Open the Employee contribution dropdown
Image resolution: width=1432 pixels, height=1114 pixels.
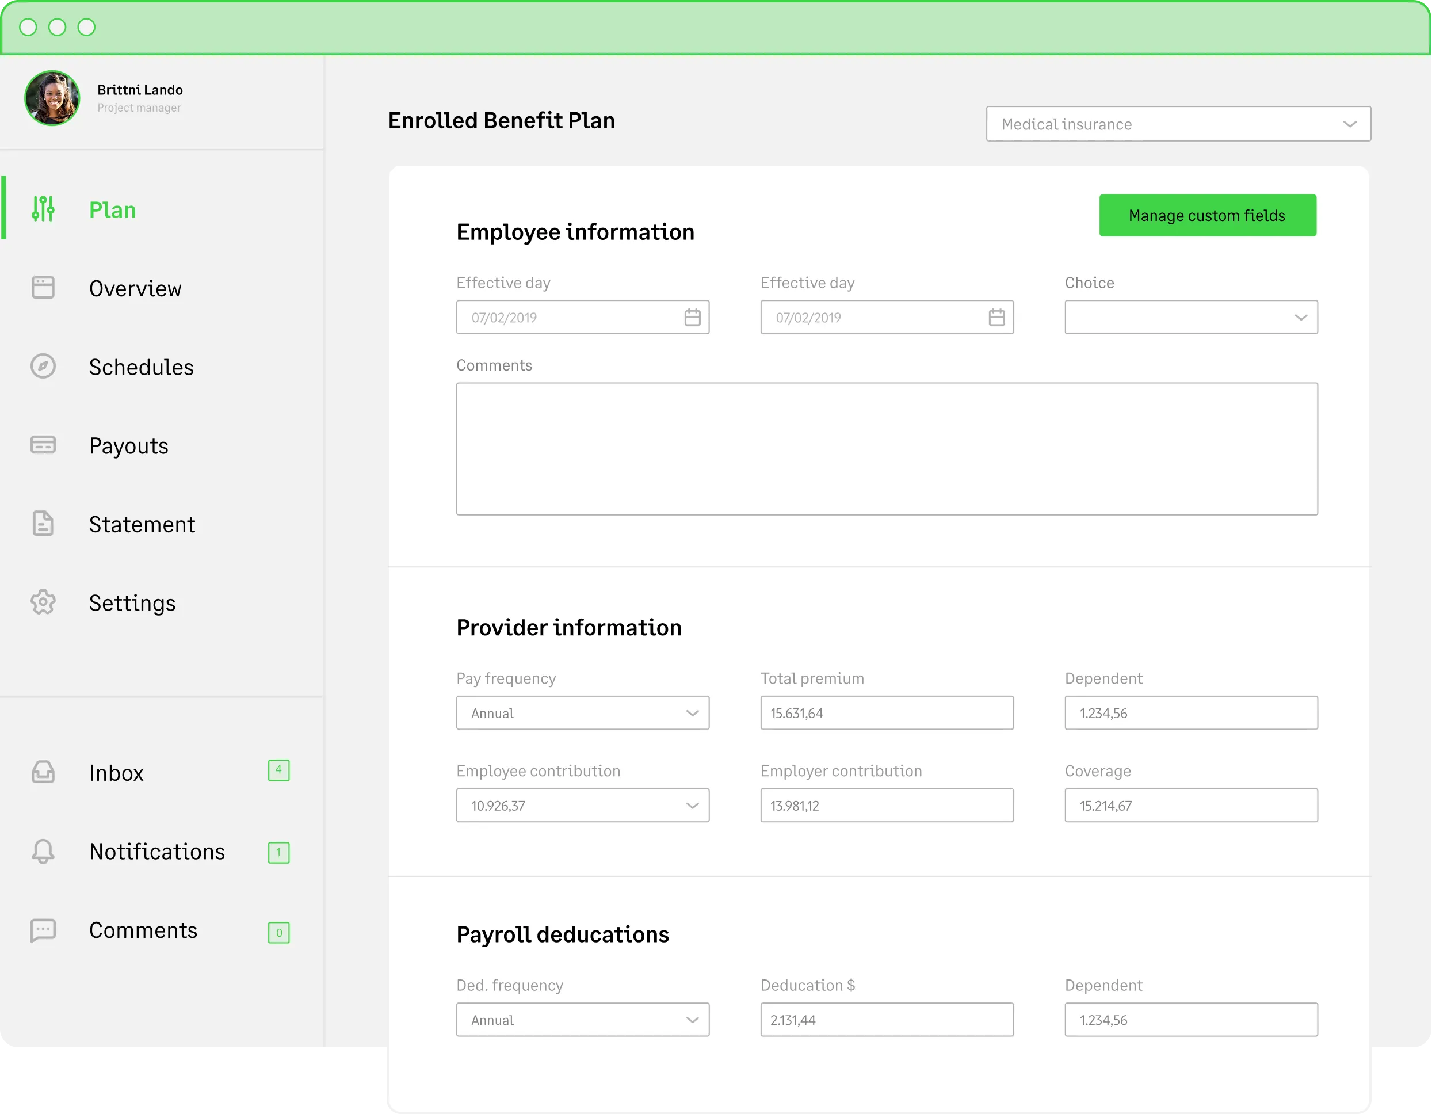point(582,806)
